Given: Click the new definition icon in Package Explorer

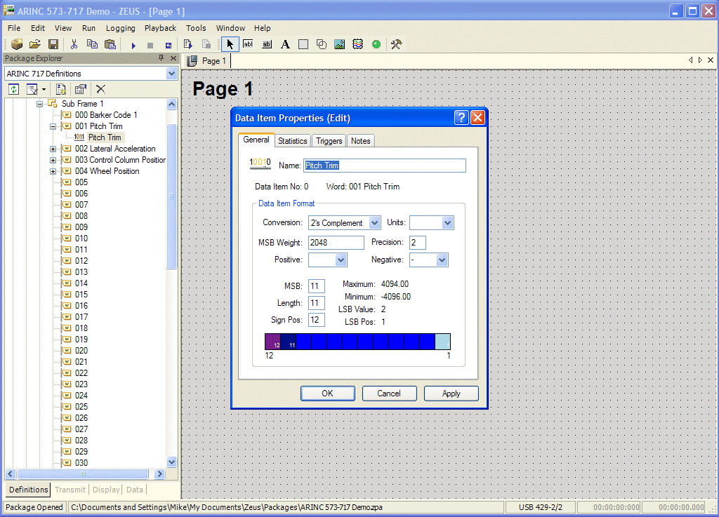Looking at the screenshot, I should click(x=60, y=89).
